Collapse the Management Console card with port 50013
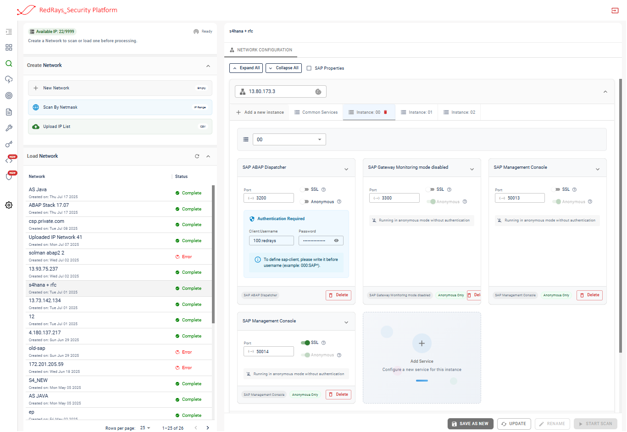This screenshot has width=627, height=432. (x=598, y=169)
